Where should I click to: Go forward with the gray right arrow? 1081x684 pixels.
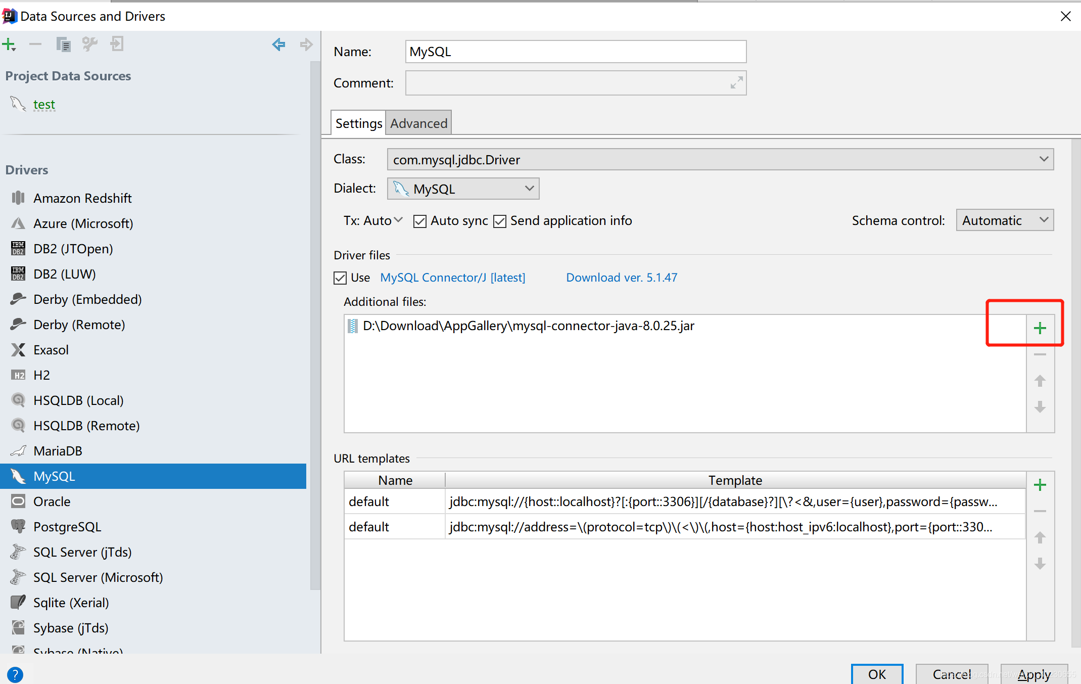[306, 44]
